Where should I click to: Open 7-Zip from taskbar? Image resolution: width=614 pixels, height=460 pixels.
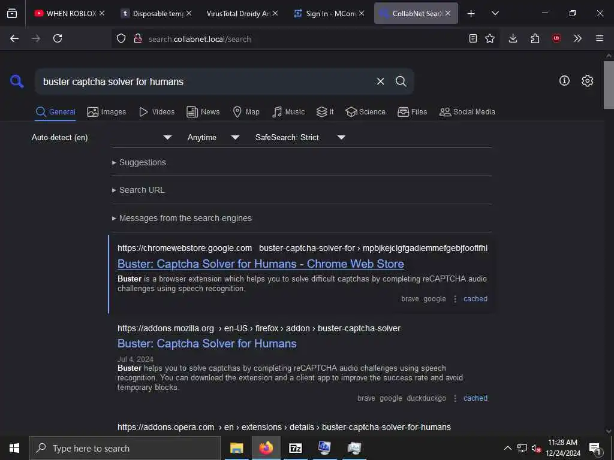coord(295,448)
